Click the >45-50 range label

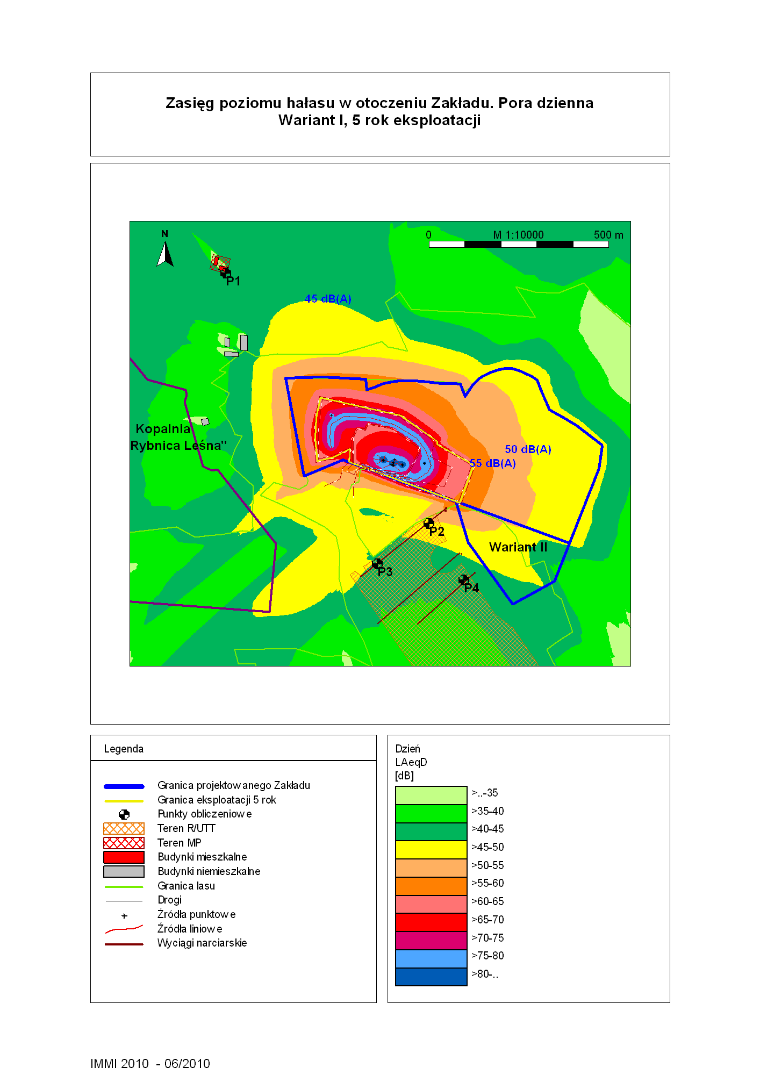(487, 847)
